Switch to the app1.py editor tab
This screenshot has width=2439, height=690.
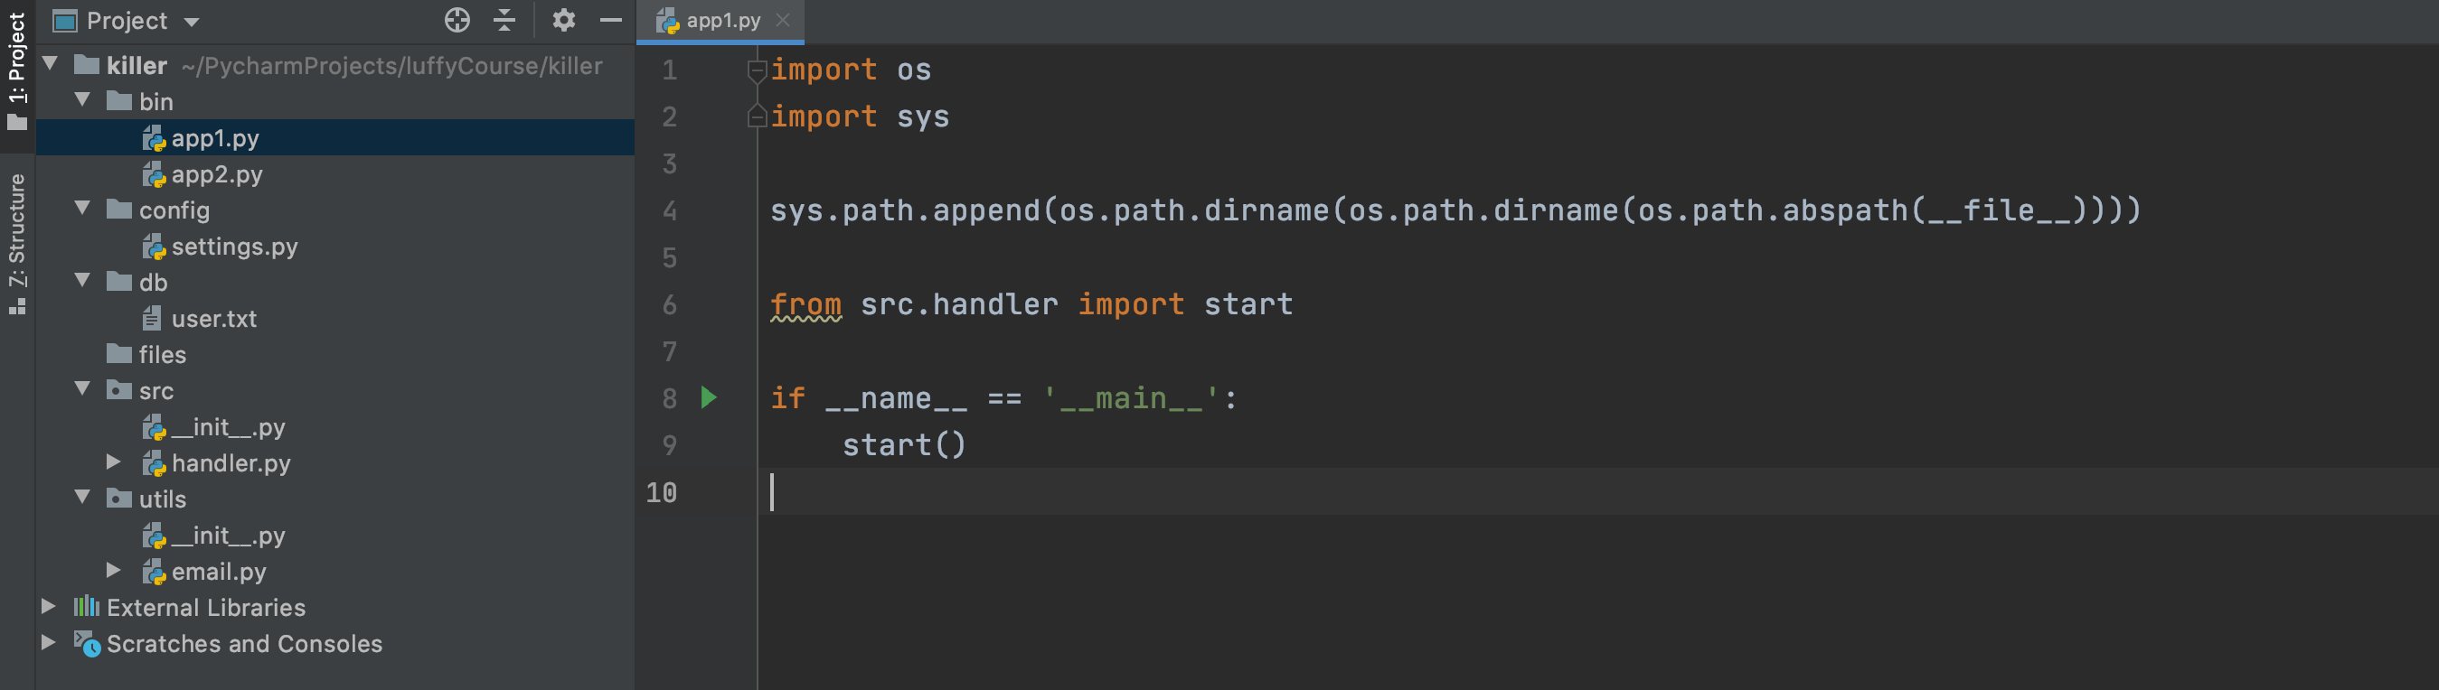pos(720,21)
